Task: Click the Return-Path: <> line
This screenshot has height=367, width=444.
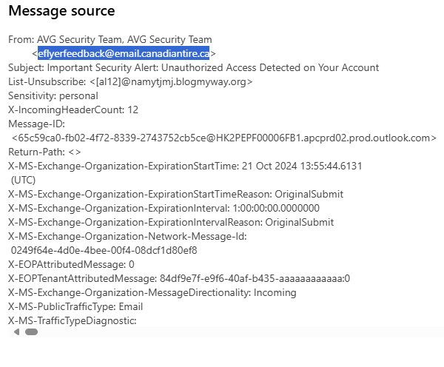Action: [x=44, y=152]
